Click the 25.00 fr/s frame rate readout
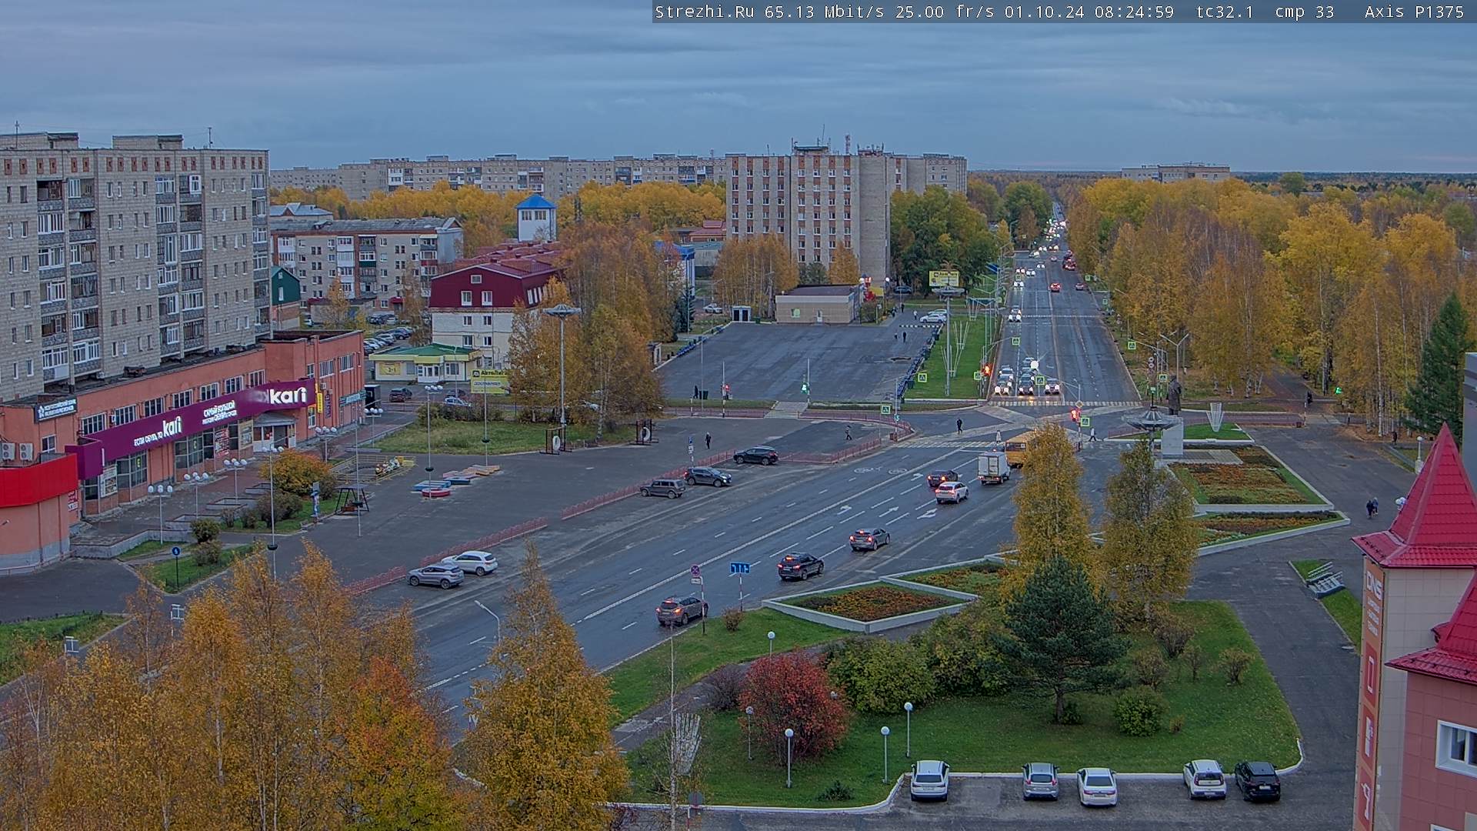Image resolution: width=1477 pixels, height=831 pixels. pos(946,12)
